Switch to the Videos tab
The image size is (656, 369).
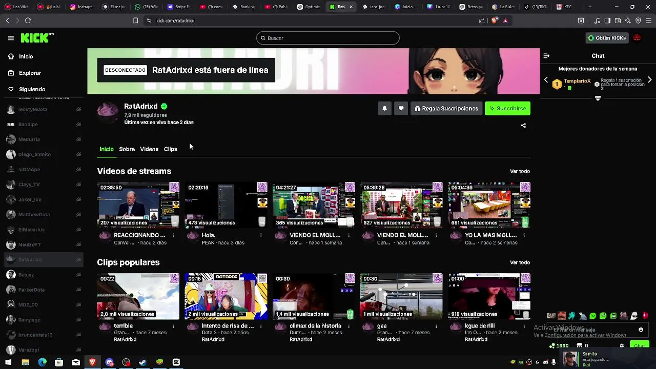(x=149, y=149)
